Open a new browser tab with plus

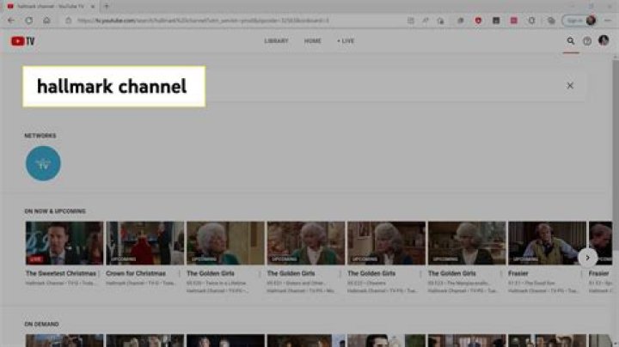[107, 6]
